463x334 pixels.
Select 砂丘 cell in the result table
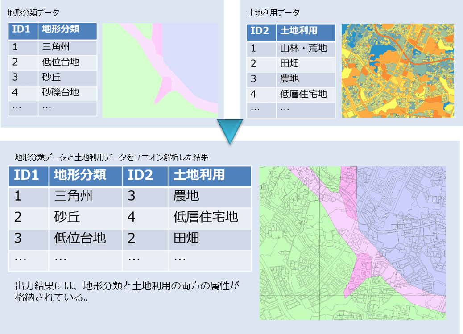[x=67, y=217]
